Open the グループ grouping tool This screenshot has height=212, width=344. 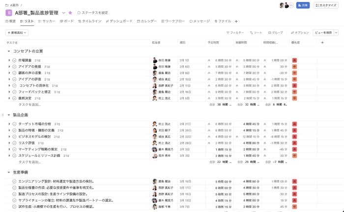(x=275, y=33)
